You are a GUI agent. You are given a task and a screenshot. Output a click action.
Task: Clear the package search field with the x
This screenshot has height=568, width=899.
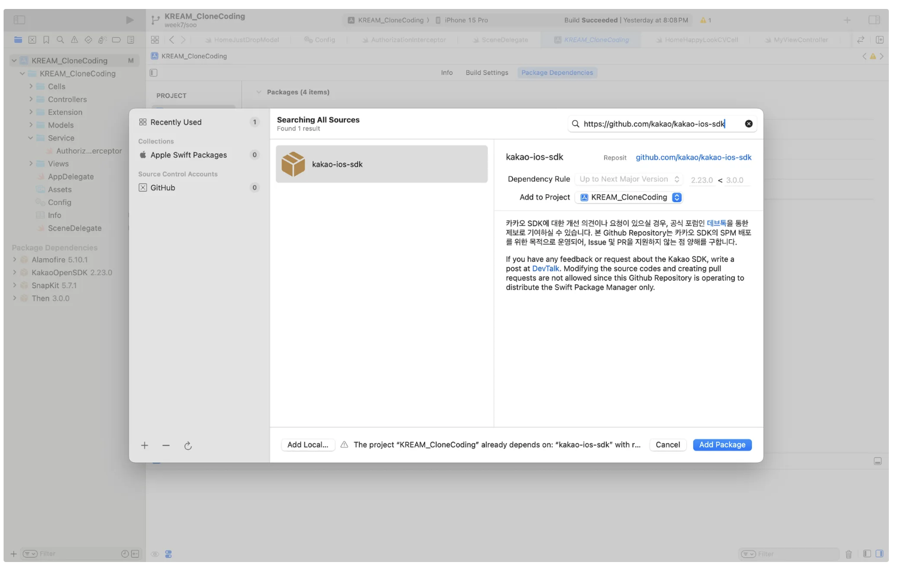click(x=749, y=124)
